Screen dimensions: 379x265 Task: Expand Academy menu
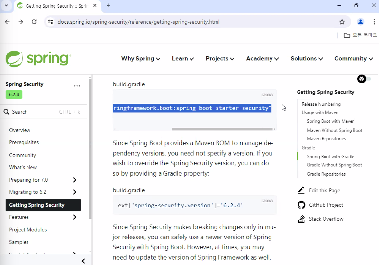(x=263, y=59)
